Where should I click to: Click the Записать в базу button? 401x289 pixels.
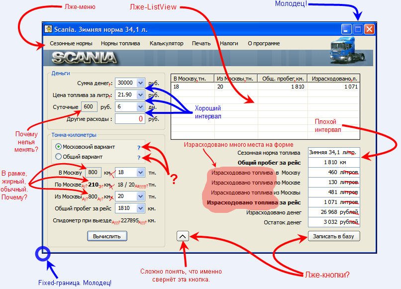[334, 236]
